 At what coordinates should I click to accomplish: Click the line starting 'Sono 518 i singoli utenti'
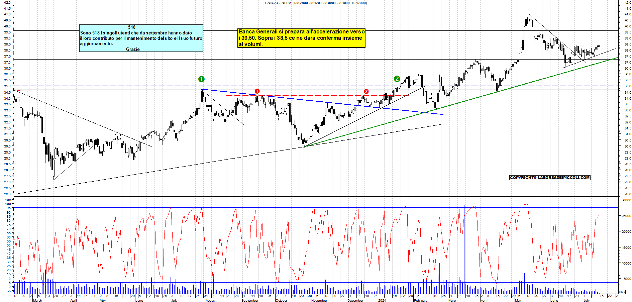click(136, 33)
